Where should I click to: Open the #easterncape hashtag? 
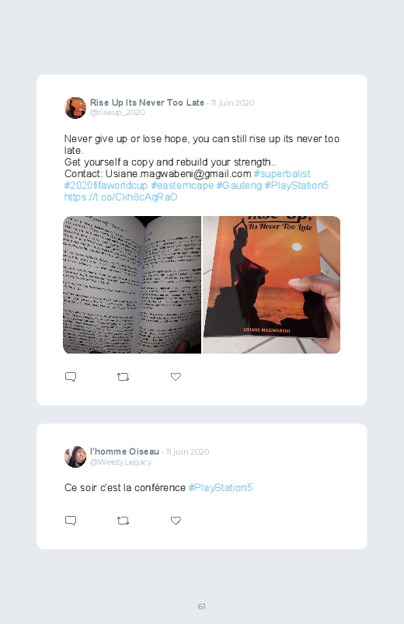click(x=182, y=186)
